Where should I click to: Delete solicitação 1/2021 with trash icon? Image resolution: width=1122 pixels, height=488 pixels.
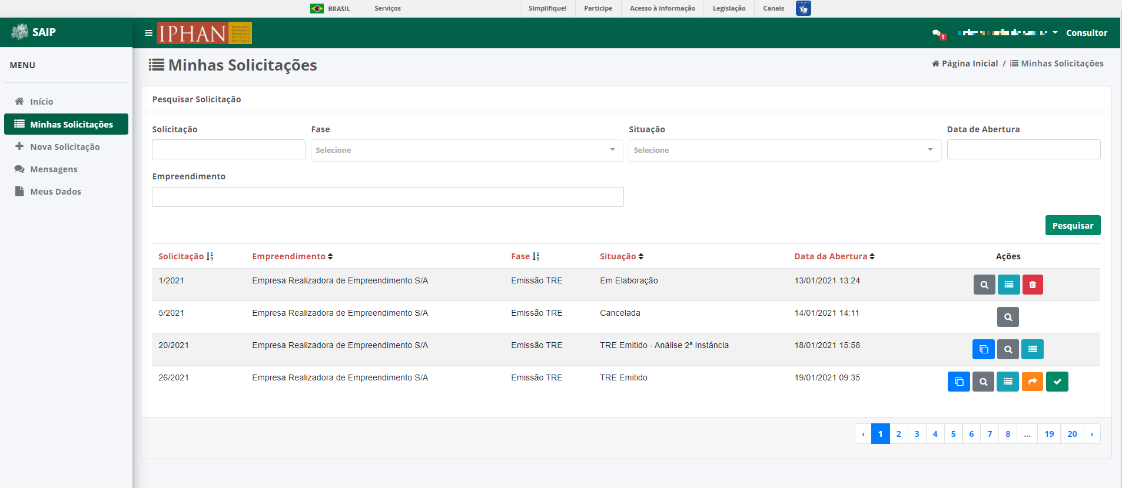pos(1033,285)
